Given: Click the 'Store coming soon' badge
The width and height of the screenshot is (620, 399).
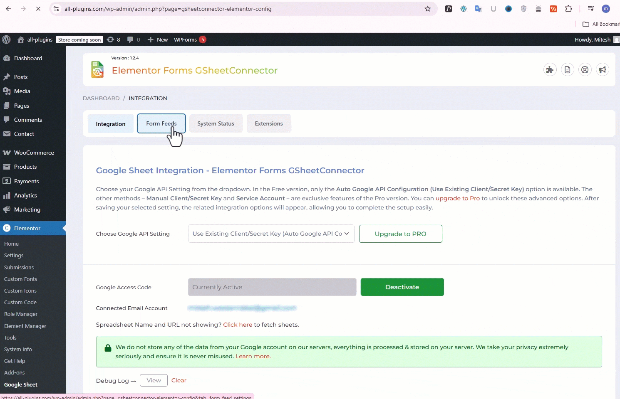Looking at the screenshot, I should pos(79,39).
